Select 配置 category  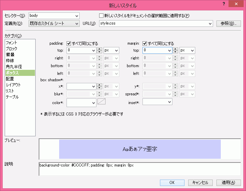[x=20, y=79]
